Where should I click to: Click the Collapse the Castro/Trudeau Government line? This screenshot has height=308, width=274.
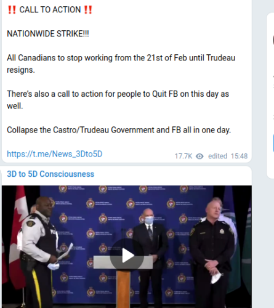(x=119, y=130)
